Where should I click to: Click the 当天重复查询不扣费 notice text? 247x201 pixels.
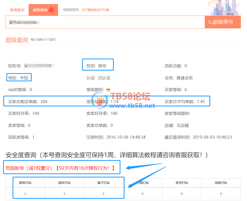95,10
